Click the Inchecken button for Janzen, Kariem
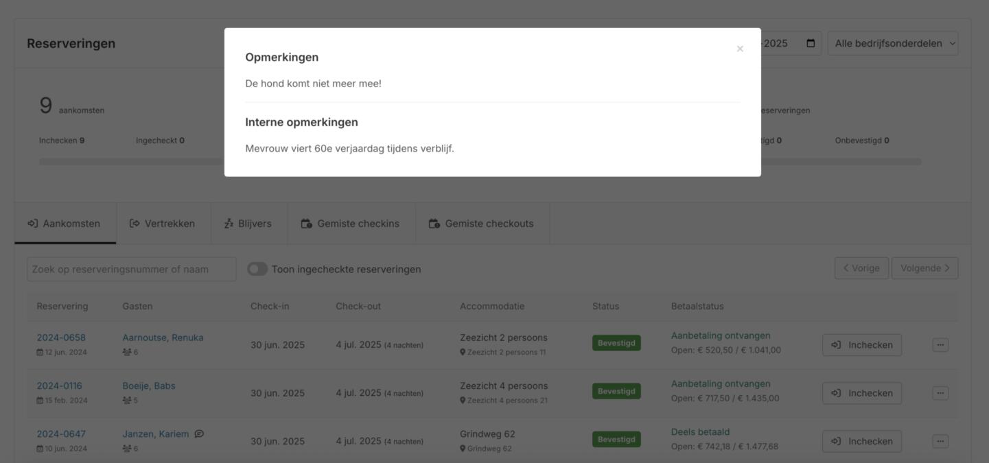 click(x=861, y=441)
